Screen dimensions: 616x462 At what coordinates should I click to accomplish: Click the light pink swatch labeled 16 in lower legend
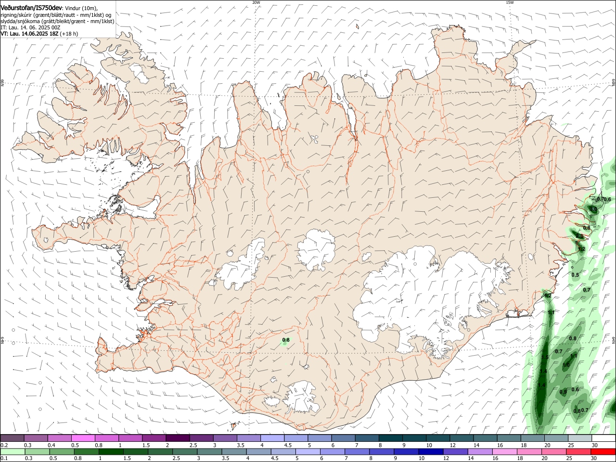tap(504, 452)
